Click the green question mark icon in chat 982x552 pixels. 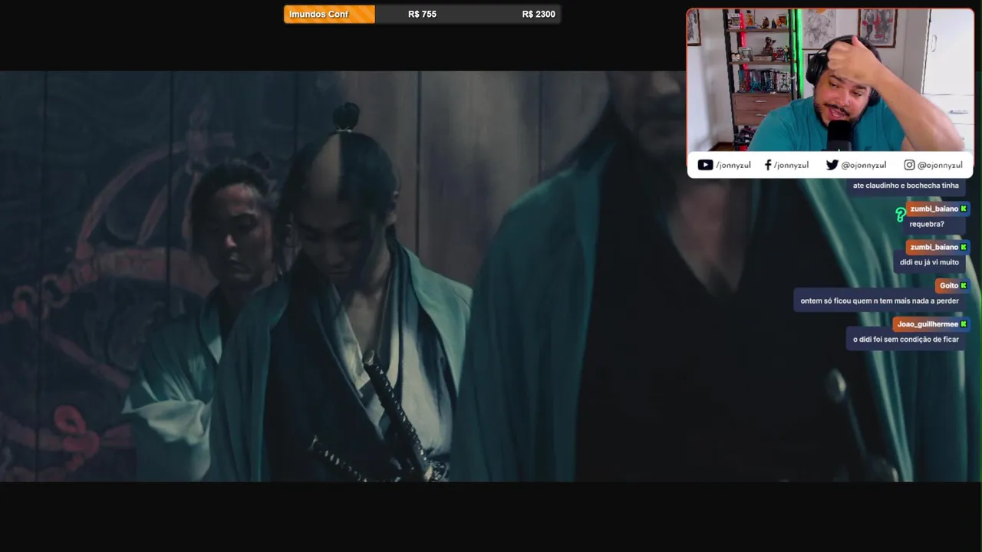900,215
